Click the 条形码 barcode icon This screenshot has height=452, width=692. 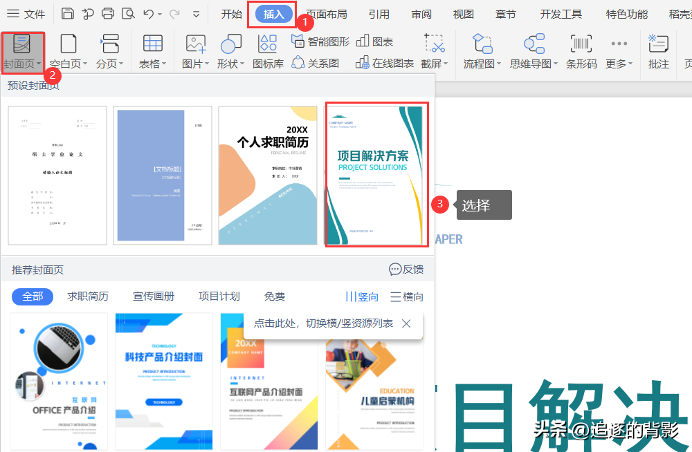[581, 53]
